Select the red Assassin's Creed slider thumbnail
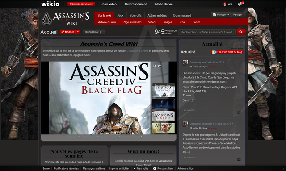The width and height of the screenshot is (286, 171). click(164, 116)
